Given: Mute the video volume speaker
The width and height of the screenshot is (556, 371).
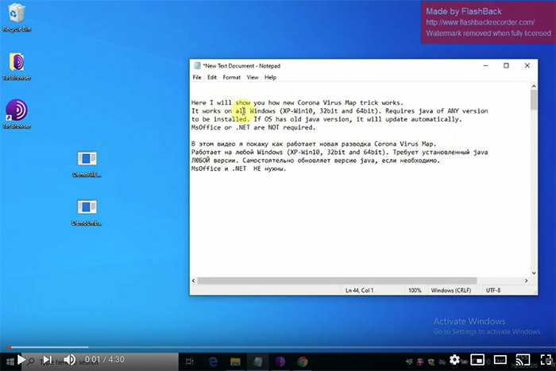Looking at the screenshot, I should [70, 360].
